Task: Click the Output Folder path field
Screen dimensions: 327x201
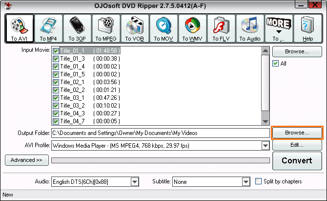Action: click(161, 133)
